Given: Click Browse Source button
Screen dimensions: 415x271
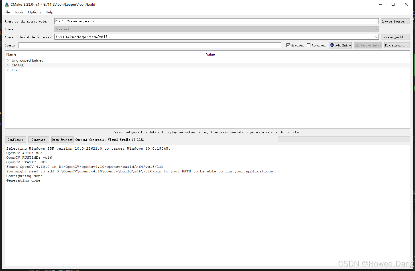Looking at the screenshot, I should [395, 21].
